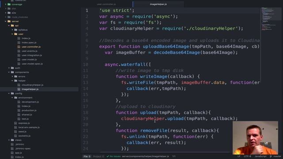Click file icon beside seed.js

pyautogui.click(x=15, y=132)
